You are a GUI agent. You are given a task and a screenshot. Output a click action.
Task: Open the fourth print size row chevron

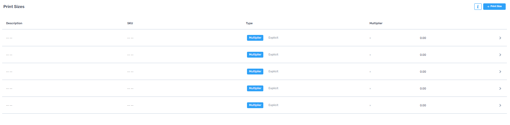point(500,89)
